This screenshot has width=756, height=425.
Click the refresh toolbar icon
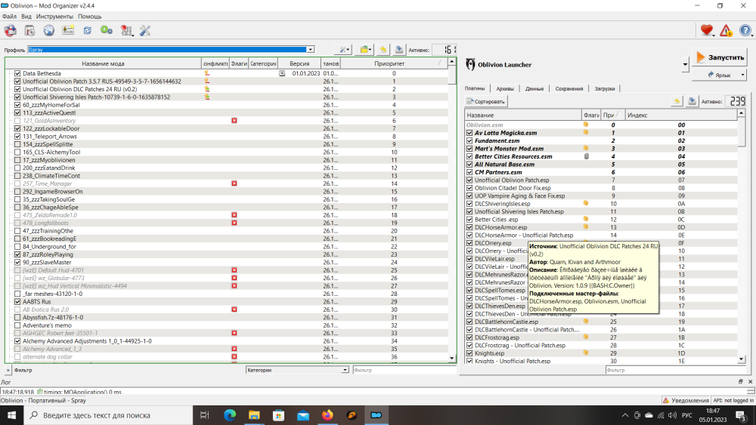[87, 31]
